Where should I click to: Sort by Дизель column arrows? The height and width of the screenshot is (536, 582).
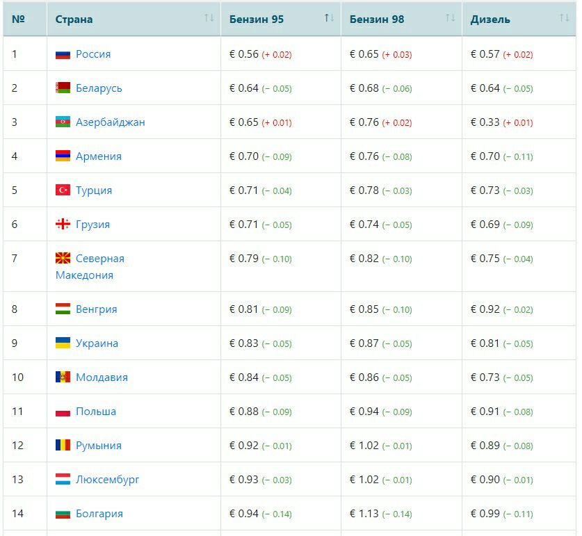click(564, 18)
